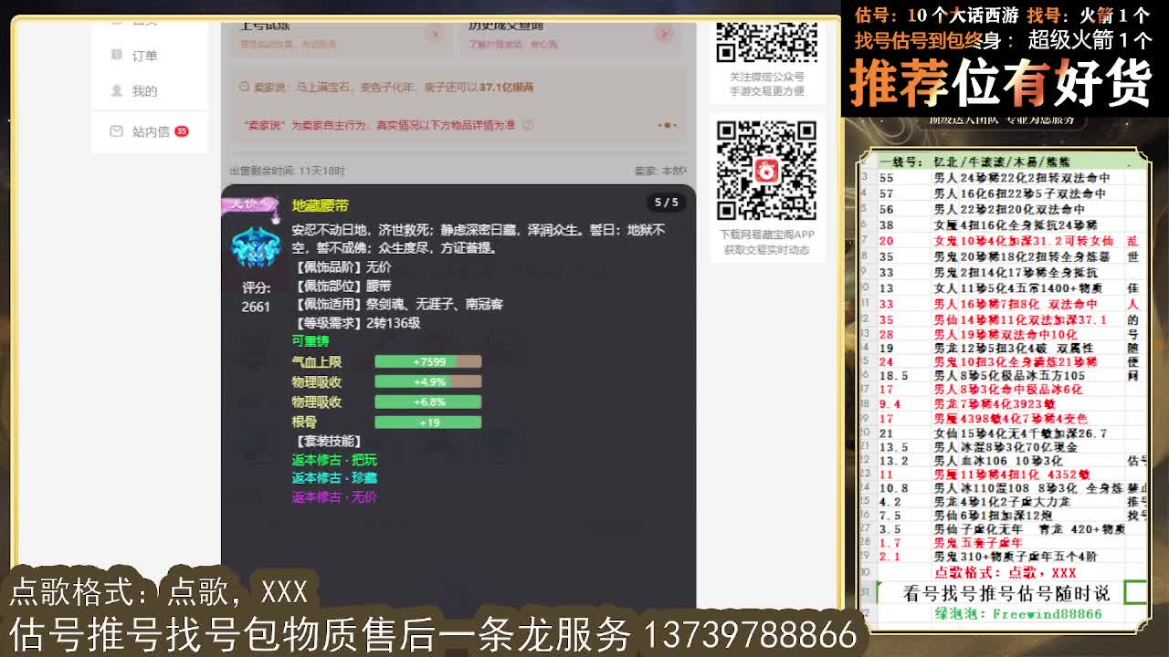Open the seller notice expander dots near 卖家说

coord(669,126)
